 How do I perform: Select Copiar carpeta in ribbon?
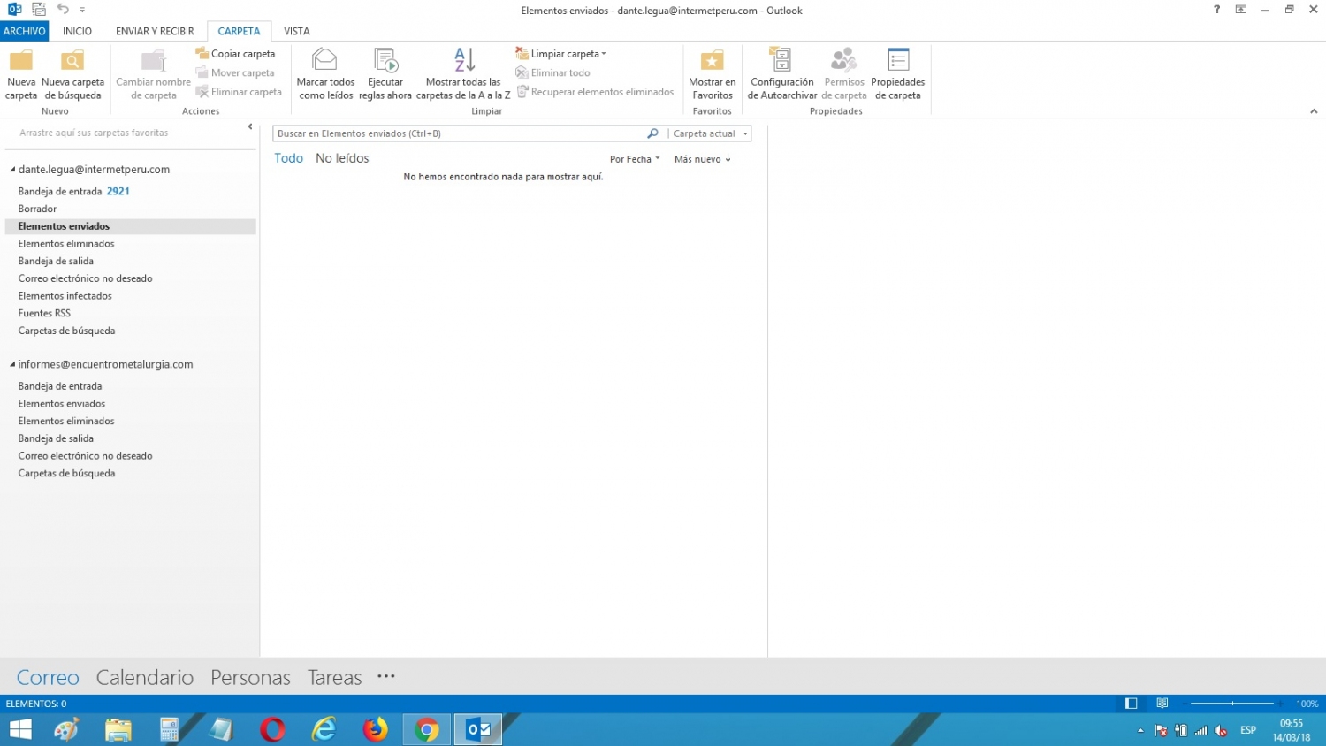point(235,54)
